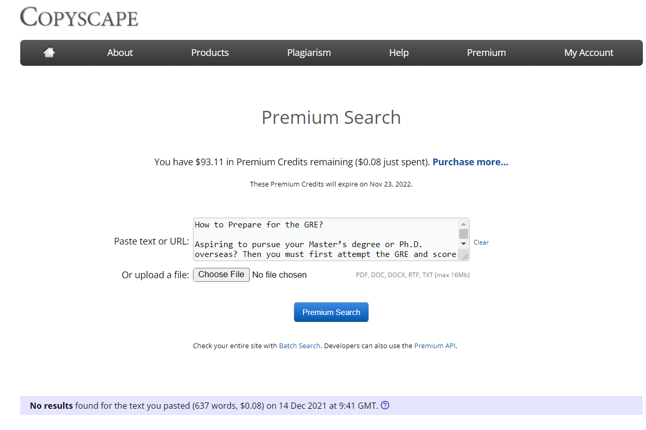Open the Batch Search link

click(299, 346)
